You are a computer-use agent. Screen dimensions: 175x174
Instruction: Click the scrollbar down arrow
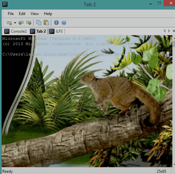[174, 164]
